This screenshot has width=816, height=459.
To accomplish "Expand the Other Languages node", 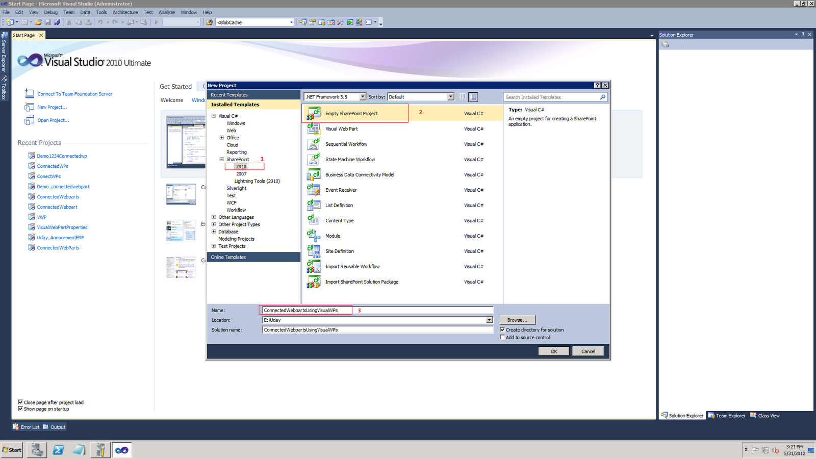I will 214,217.
